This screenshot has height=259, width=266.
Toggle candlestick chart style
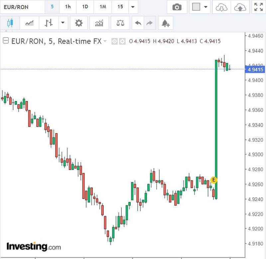coord(10,23)
